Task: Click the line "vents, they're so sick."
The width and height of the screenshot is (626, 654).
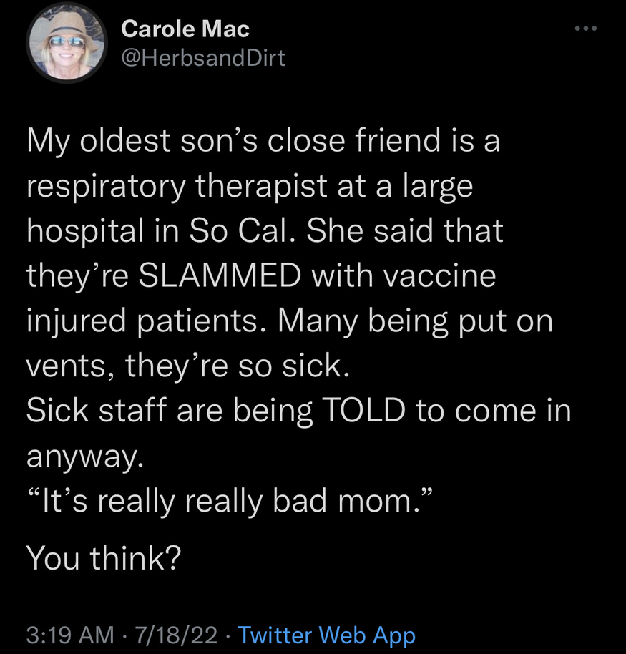Action: tap(189, 366)
